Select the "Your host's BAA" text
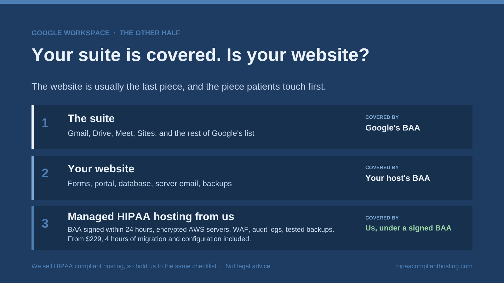 398,178
